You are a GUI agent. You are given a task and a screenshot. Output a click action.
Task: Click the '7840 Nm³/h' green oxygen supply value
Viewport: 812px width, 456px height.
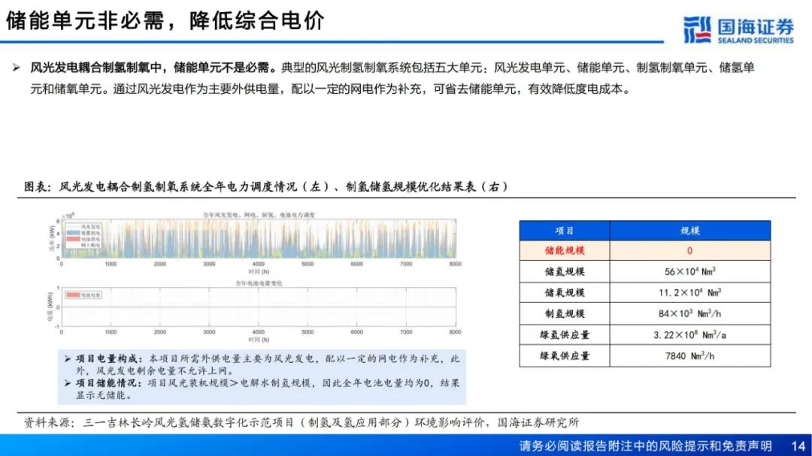(x=689, y=356)
